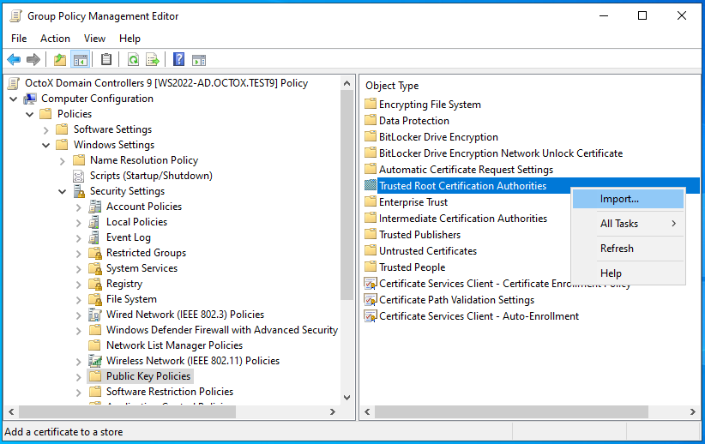Select Network List Manager Policies
This screenshot has height=444, width=705.
[x=174, y=345]
